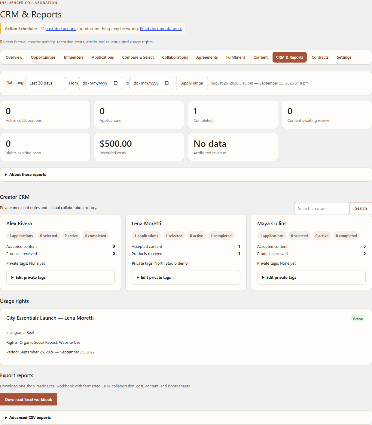Click the From date input field
The image size is (372, 425).
[100, 83]
